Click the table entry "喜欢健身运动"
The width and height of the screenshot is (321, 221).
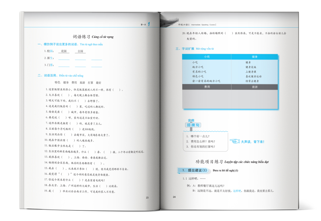253,76
